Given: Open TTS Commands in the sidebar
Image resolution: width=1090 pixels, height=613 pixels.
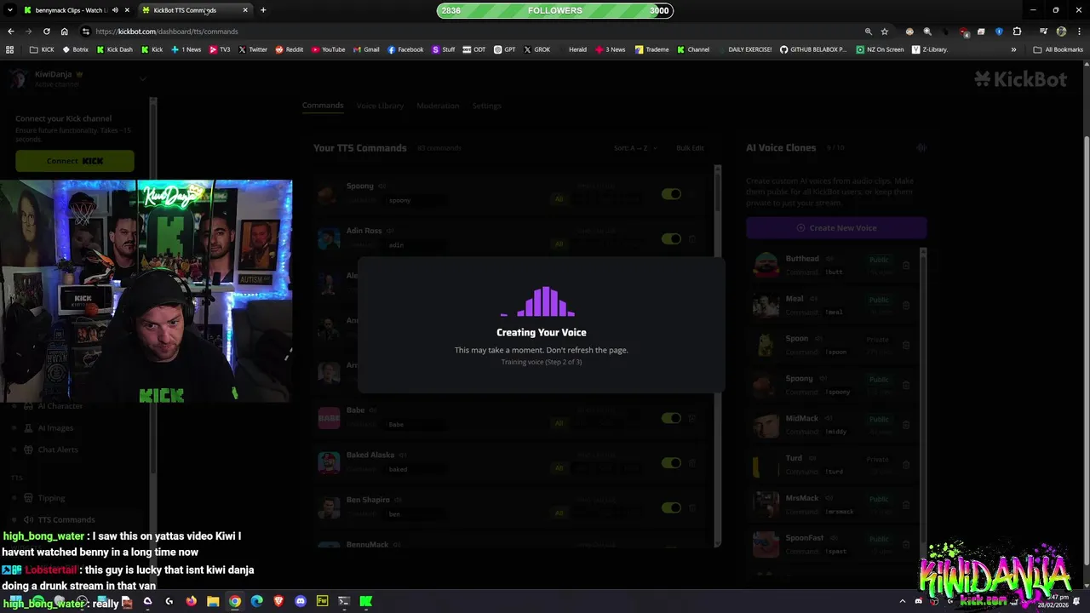Looking at the screenshot, I should pos(66,519).
